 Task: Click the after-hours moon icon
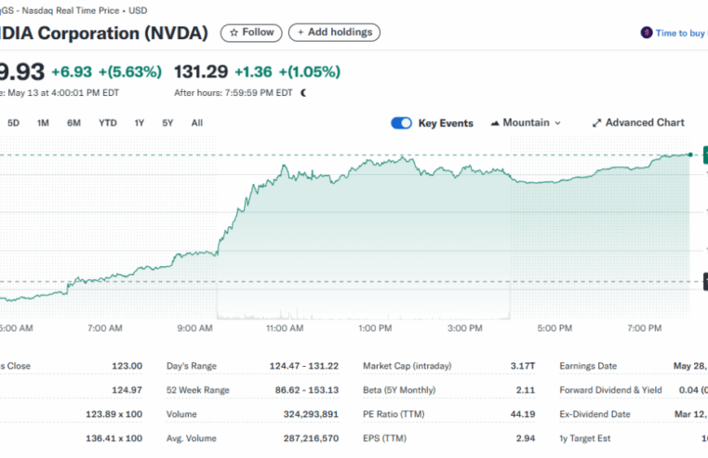304,92
